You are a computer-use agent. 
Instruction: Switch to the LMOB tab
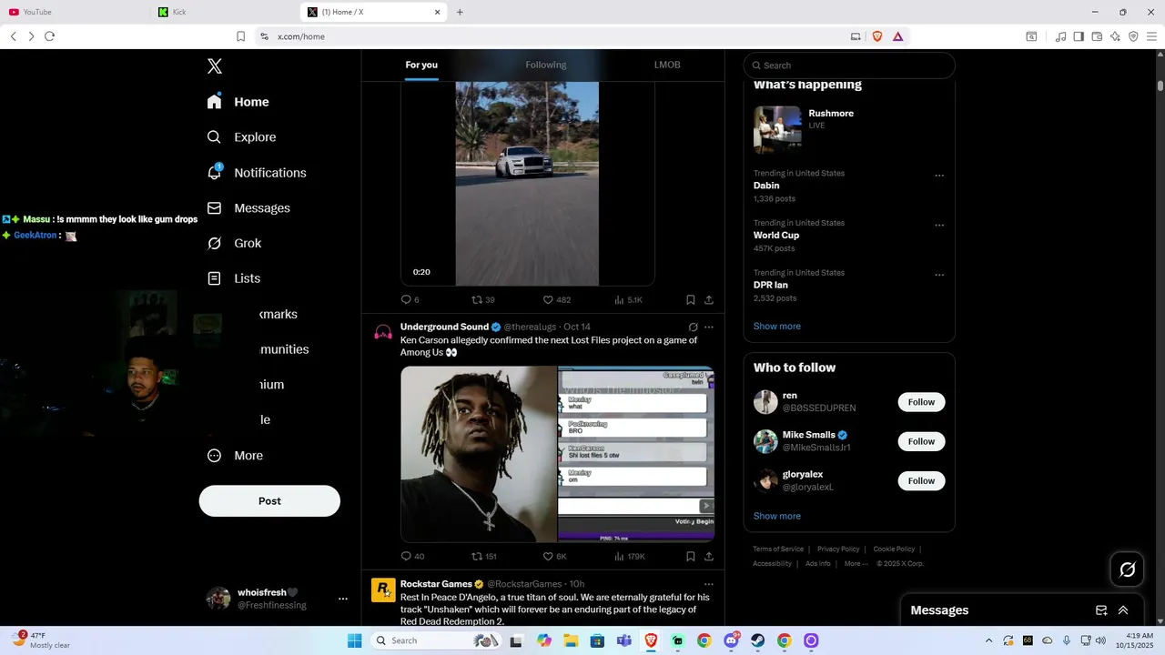pos(667,65)
